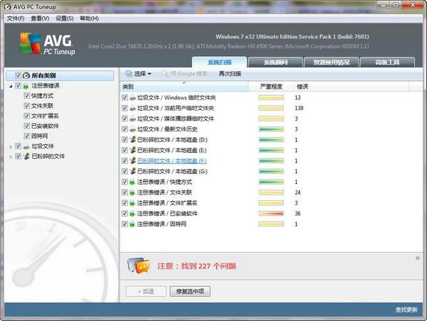Click the green severity bar for 最新文件历史
427x321 pixels.
(x=271, y=129)
